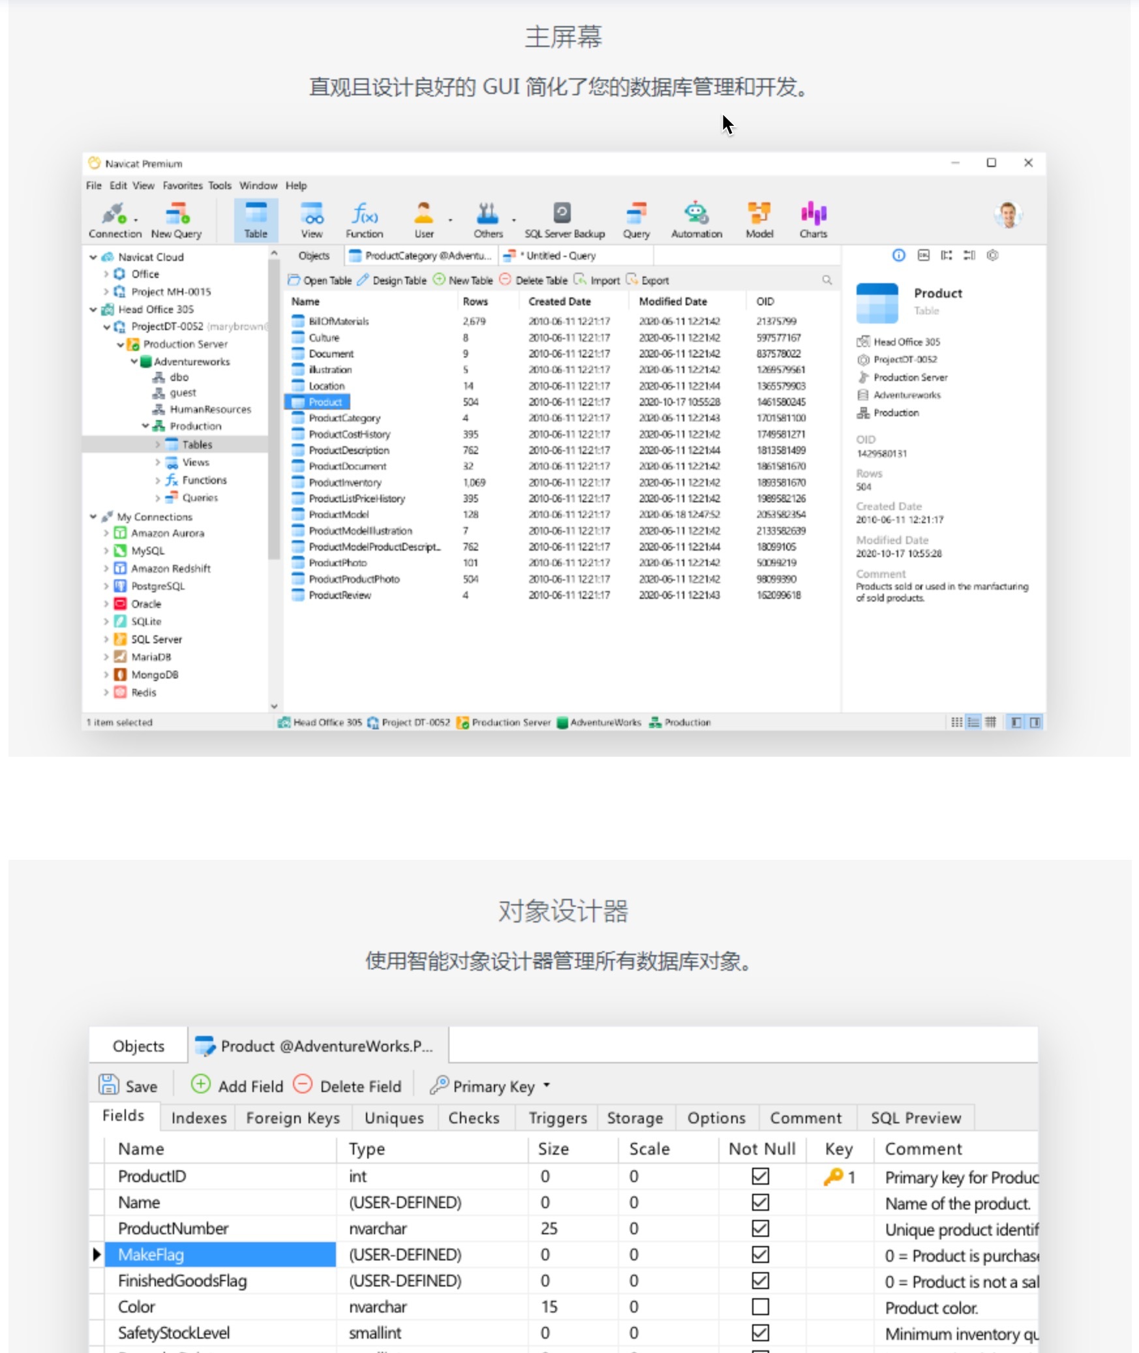
Task: Click the New Table button
Action: [463, 281]
